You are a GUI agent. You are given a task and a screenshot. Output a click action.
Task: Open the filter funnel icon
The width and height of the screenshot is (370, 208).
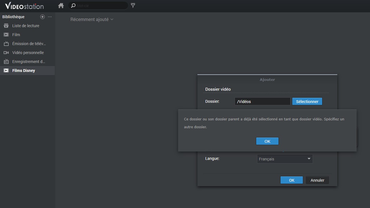133,6
